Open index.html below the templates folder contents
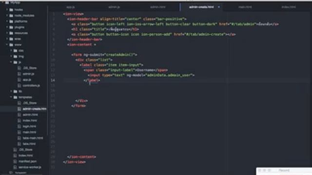 25,156
